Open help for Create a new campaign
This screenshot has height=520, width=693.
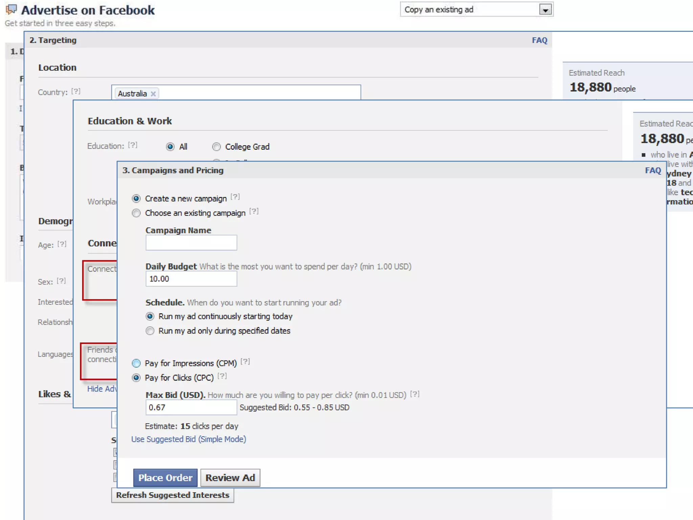click(x=235, y=197)
